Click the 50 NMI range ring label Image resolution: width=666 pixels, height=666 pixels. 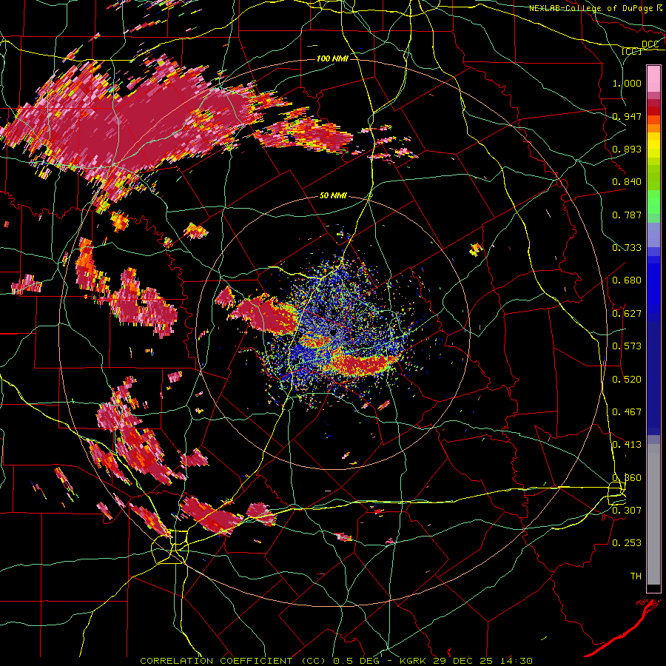[x=333, y=196]
